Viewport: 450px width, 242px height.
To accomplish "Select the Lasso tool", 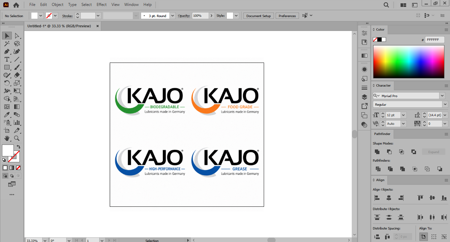I will pyautogui.click(x=17, y=43).
